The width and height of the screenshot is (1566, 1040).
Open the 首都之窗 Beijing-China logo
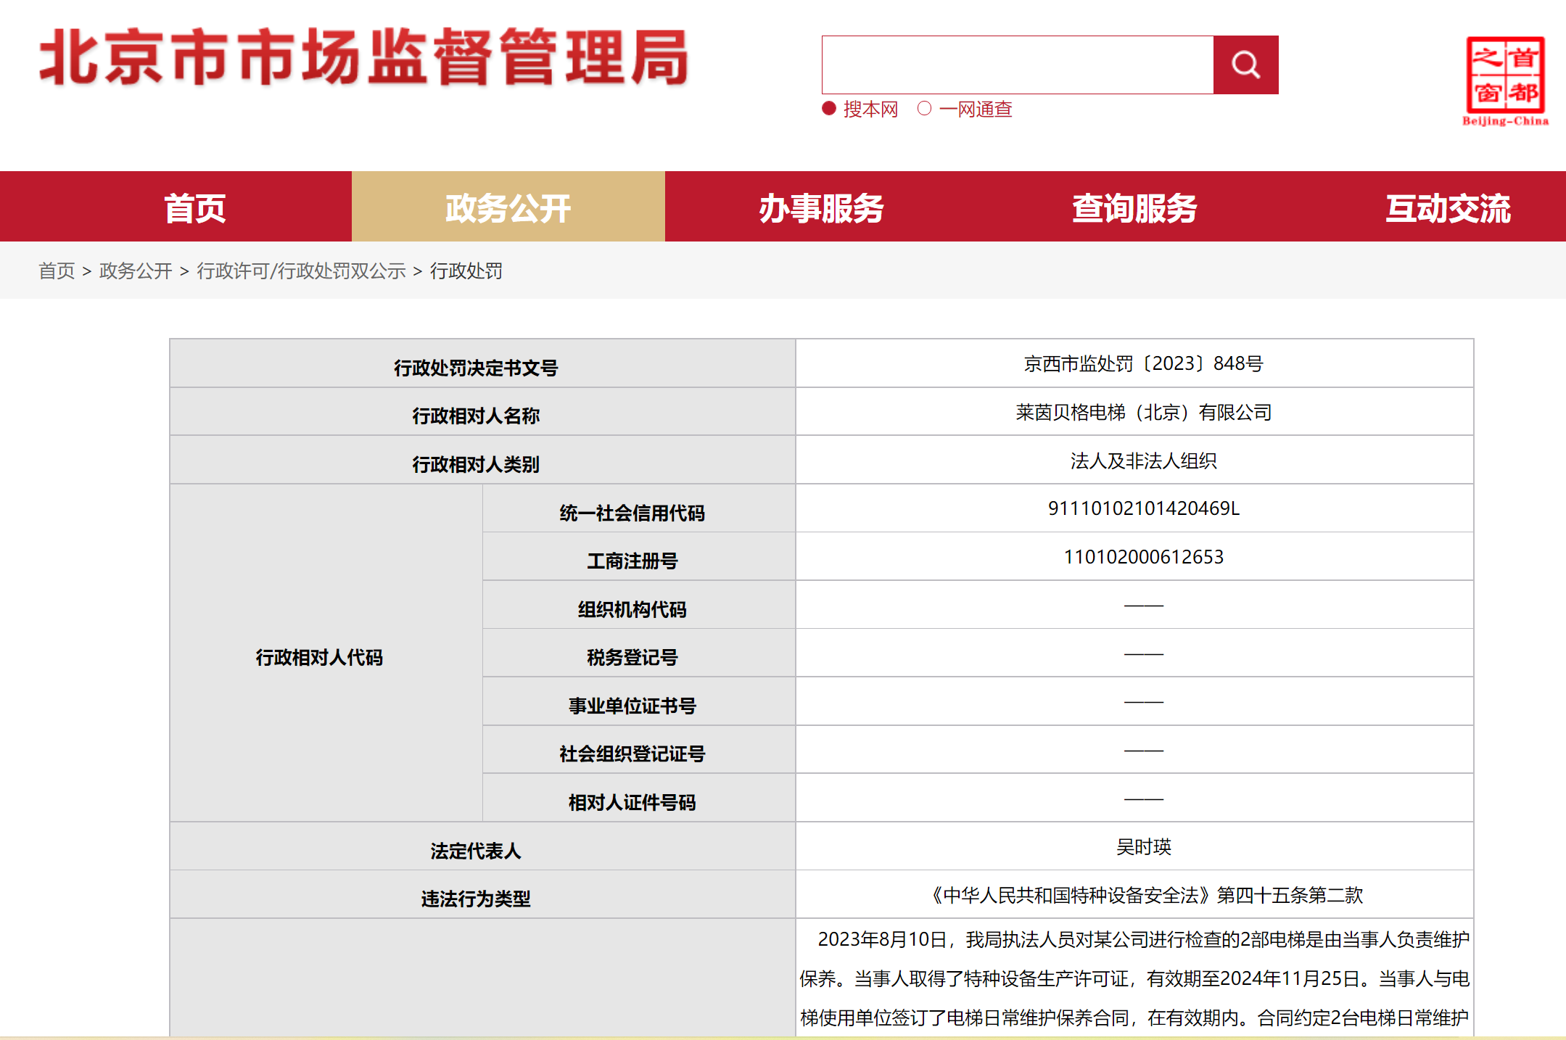[x=1505, y=81]
